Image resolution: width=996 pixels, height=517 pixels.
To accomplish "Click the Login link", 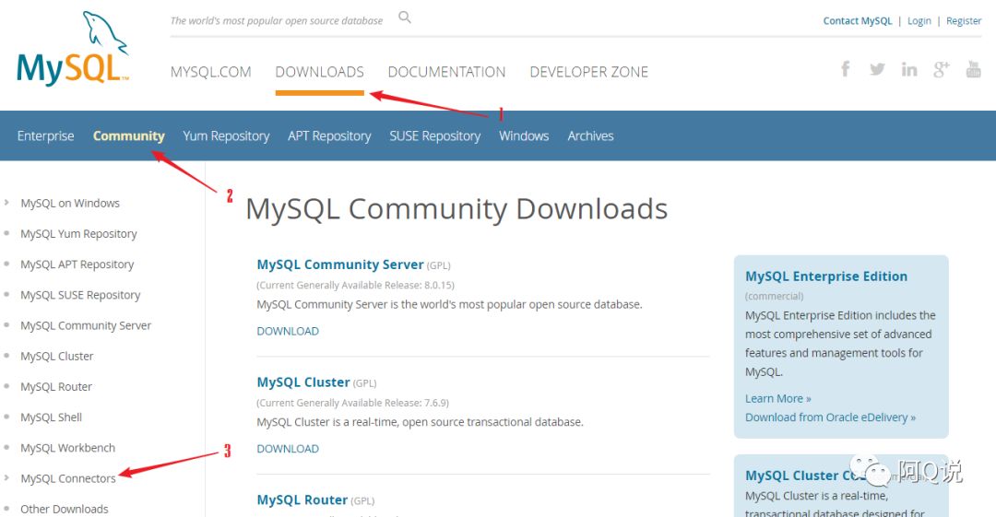I will pyautogui.click(x=919, y=21).
